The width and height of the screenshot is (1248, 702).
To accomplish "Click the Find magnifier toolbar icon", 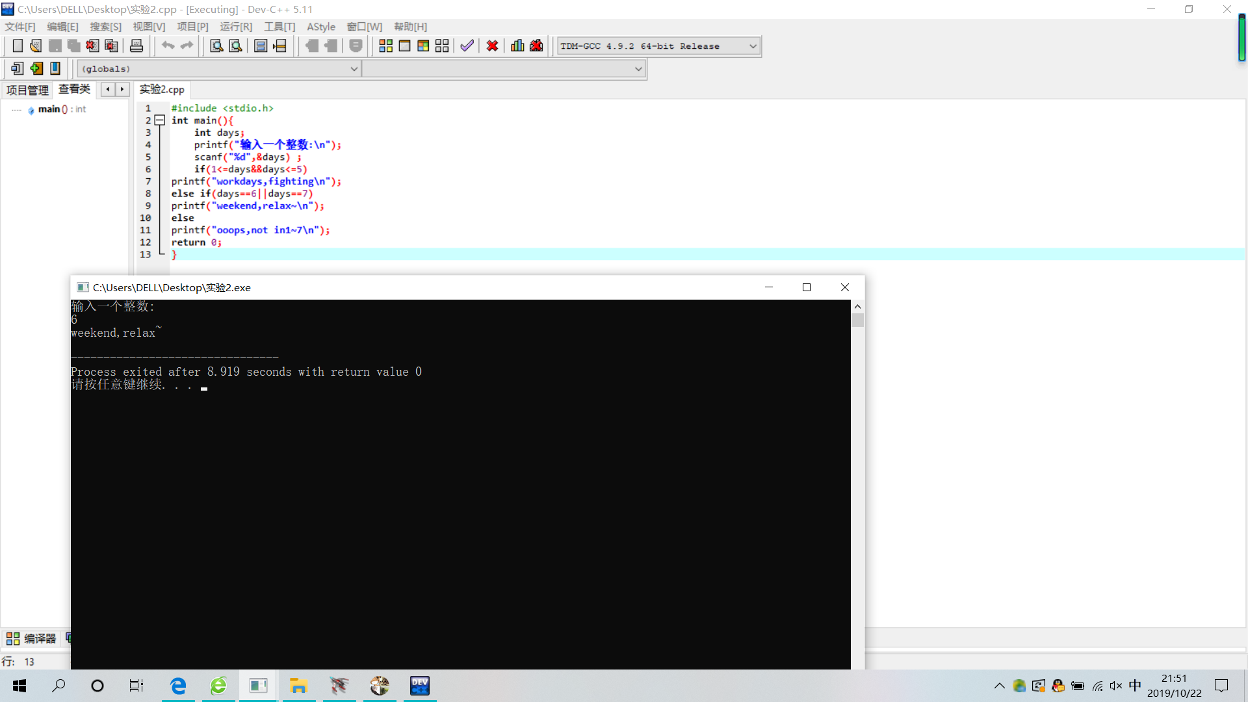I will (216, 46).
